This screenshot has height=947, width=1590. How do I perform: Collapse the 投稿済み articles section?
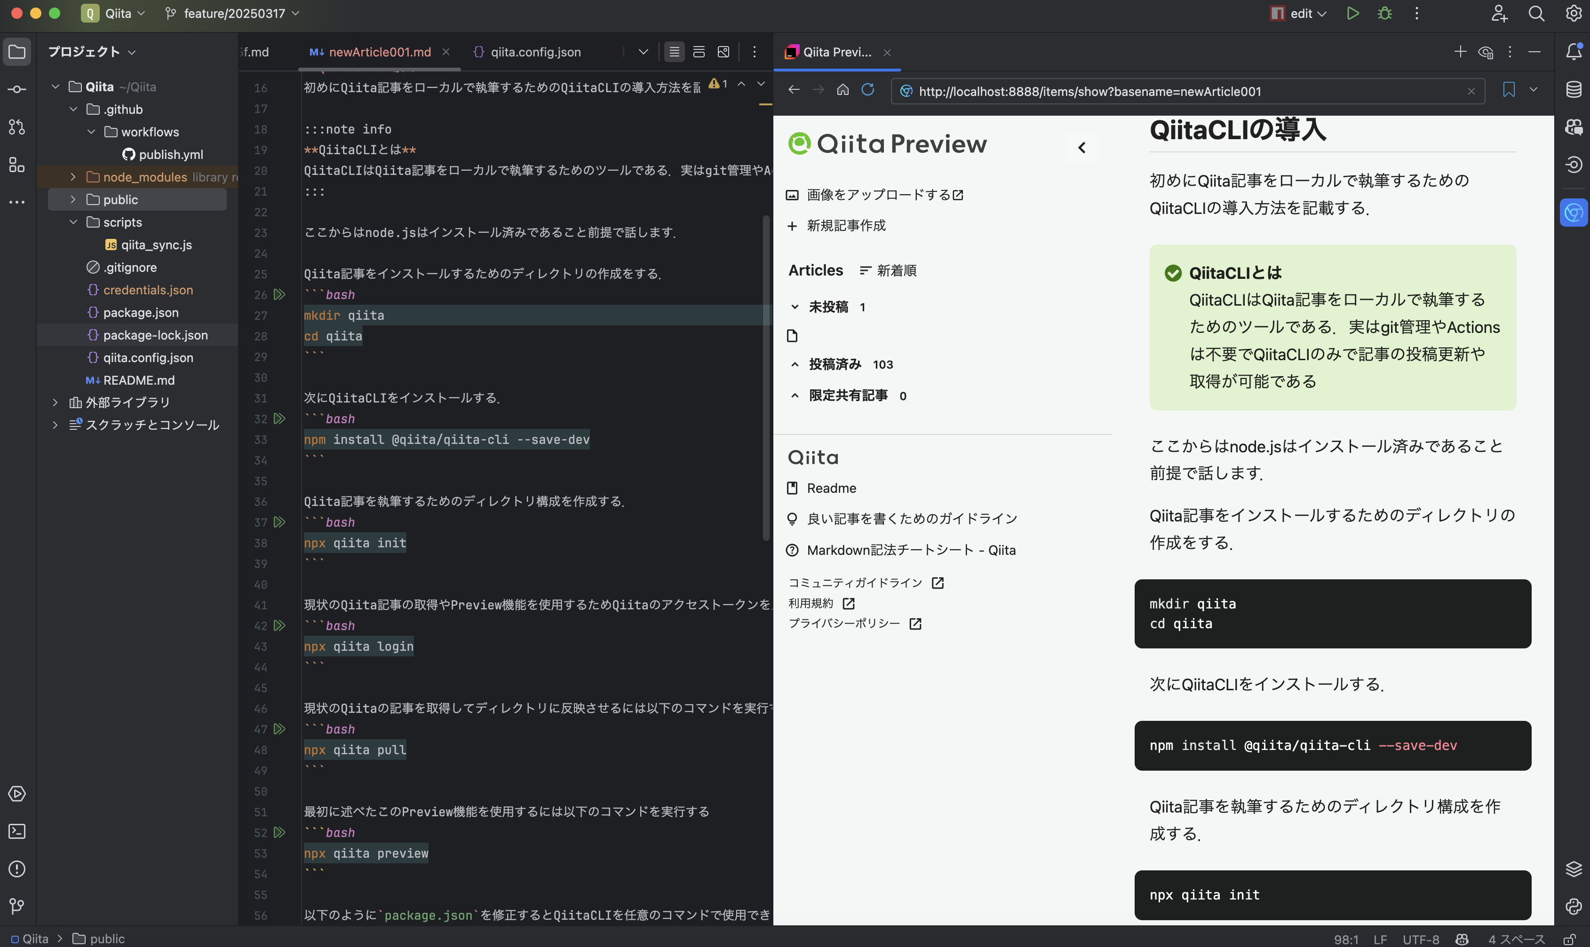pos(795,364)
